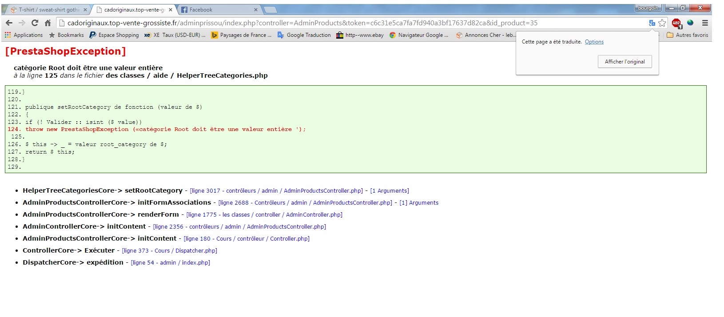Click the browser forward arrow
The image size is (724, 317).
pyautogui.click(x=22, y=23)
